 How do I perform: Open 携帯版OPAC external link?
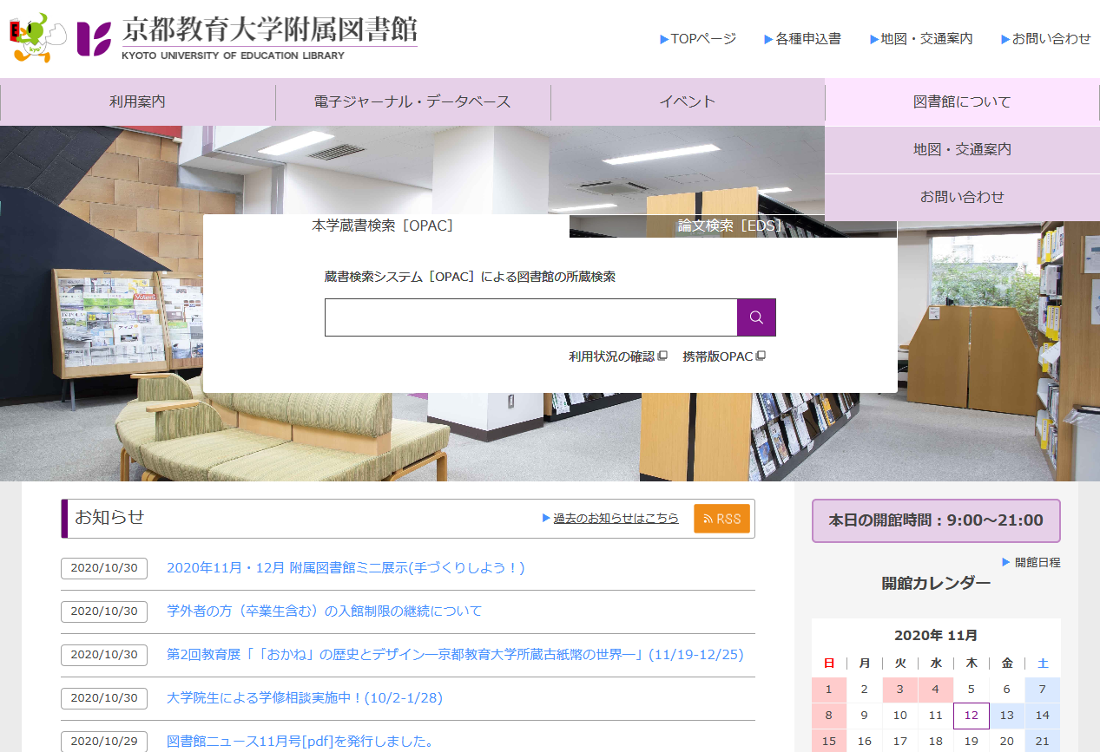(723, 356)
